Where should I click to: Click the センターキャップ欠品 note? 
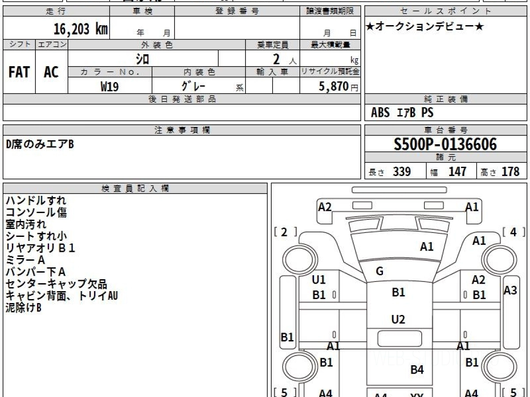56,284
